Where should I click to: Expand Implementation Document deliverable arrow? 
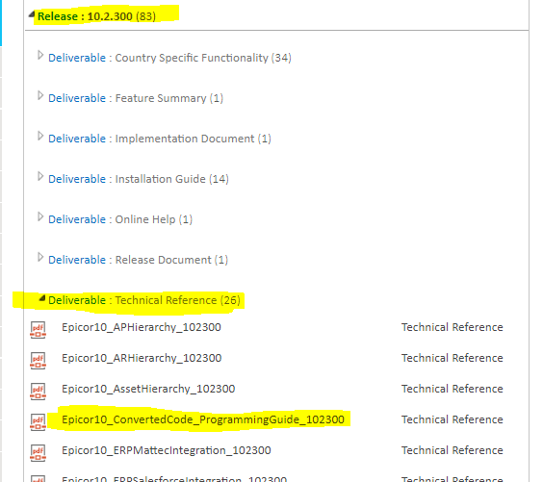(x=40, y=136)
